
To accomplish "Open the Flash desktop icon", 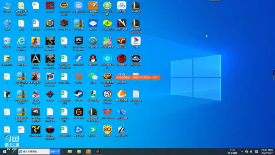I will click(79, 59).
